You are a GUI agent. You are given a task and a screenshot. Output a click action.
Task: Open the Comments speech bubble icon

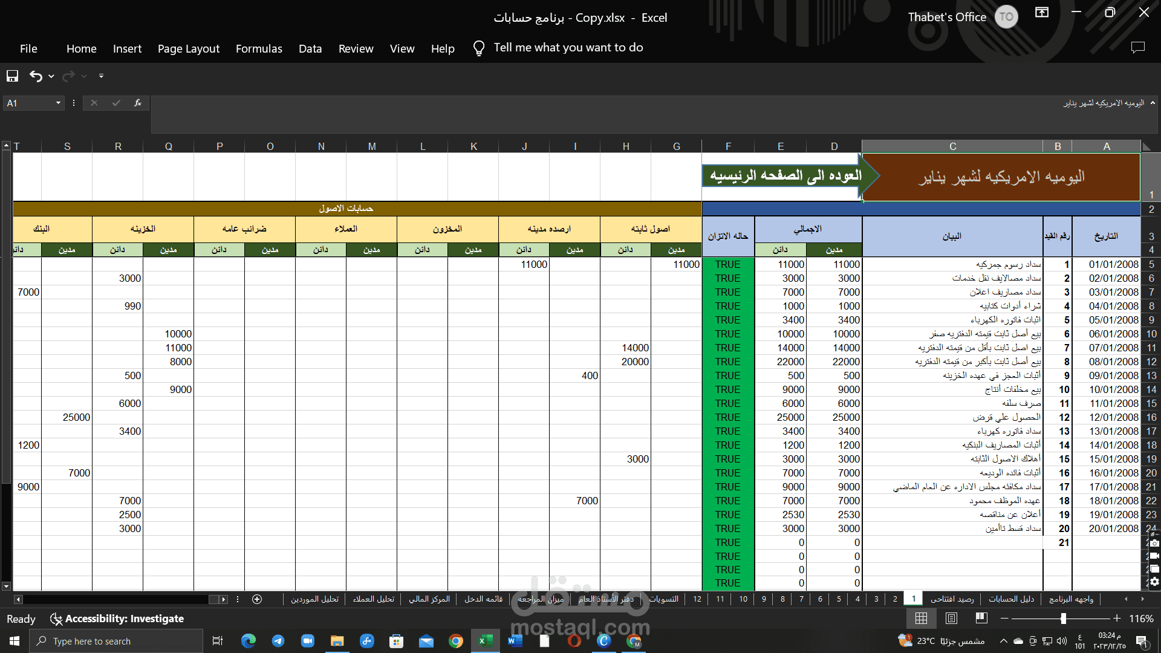click(x=1138, y=48)
